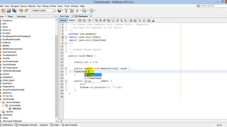
Task: Click the Profile Project icon
Action: click(x=92, y=11)
